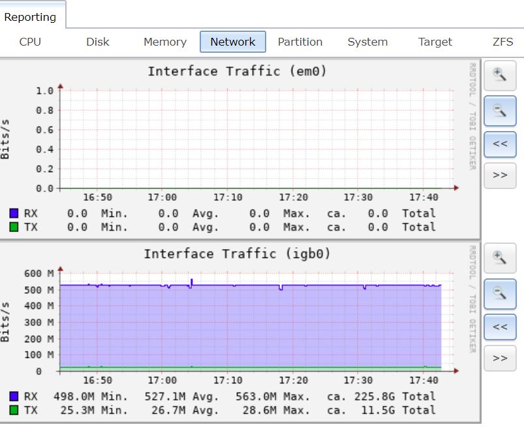Screen dimensions: 524x427
Task: Switch to the Memory report tab
Action: point(165,42)
